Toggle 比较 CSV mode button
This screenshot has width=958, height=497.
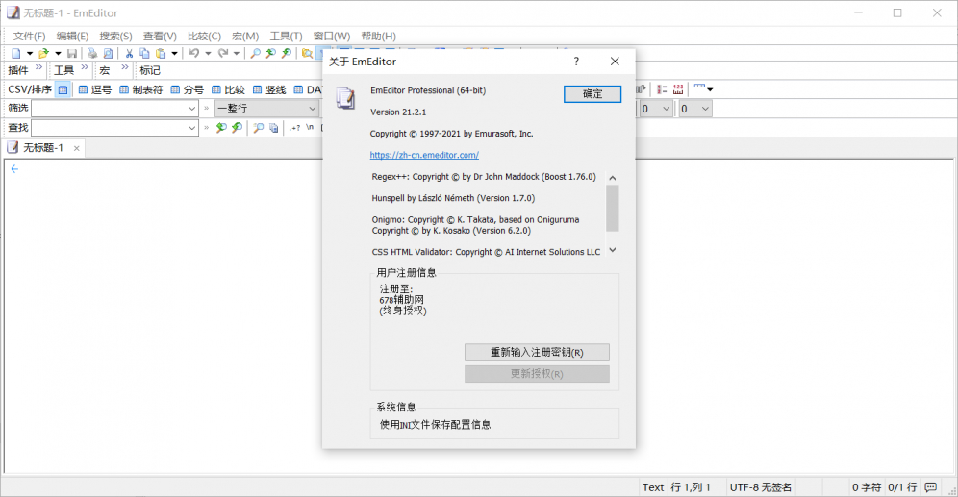pos(228,89)
